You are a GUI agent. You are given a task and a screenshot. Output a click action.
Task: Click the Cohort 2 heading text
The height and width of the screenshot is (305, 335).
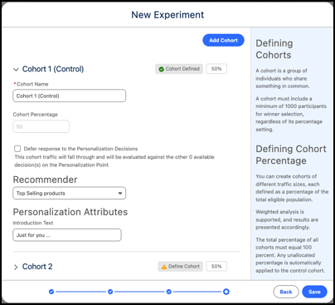pos(37,267)
